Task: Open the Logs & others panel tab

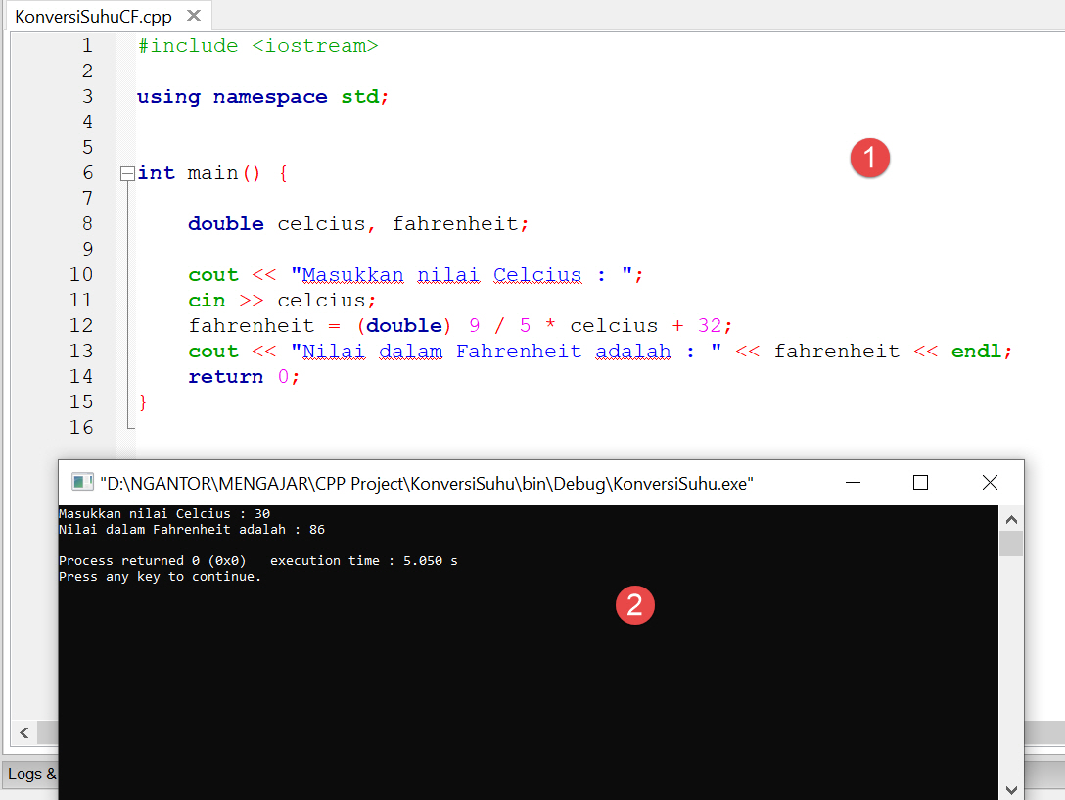Action: tap(32, 774)
